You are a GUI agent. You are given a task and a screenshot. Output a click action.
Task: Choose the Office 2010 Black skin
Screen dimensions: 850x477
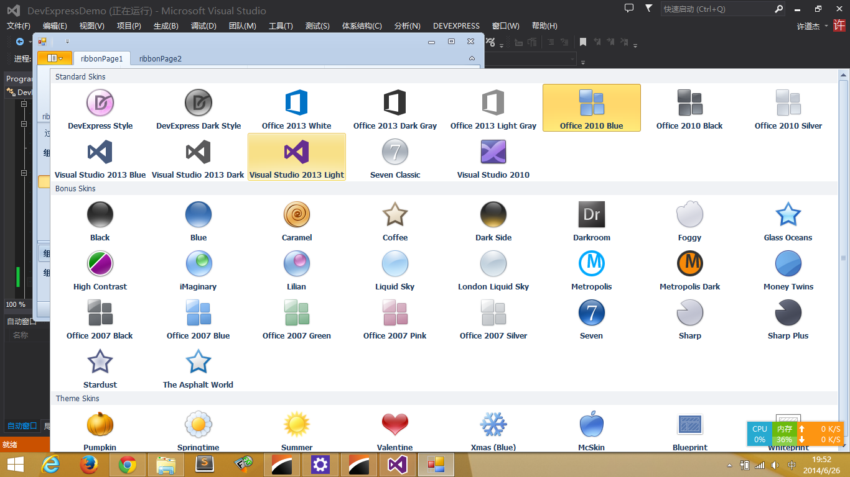(x=689, y=108)
